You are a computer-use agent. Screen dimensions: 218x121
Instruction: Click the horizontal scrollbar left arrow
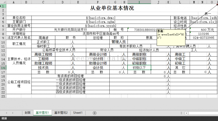click(186, 113)
